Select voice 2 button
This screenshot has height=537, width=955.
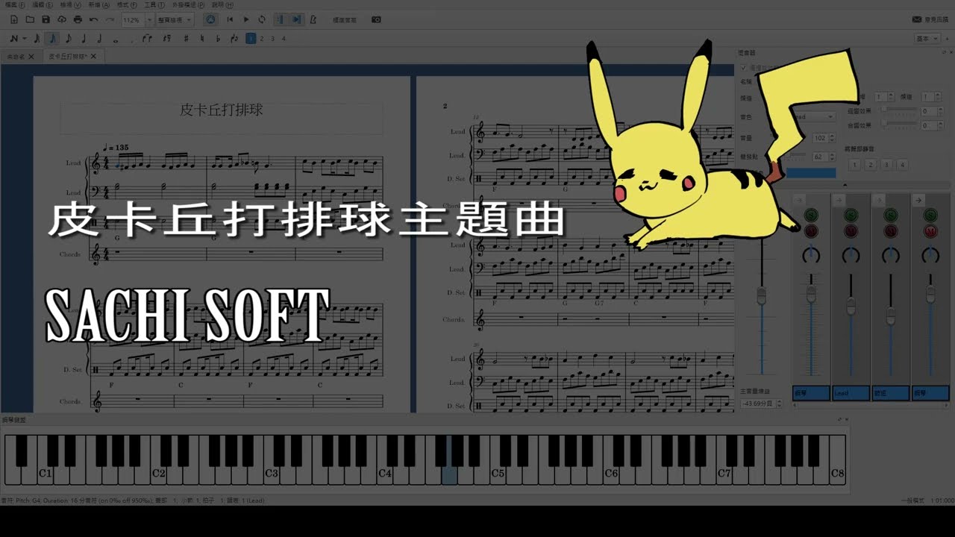262,38
